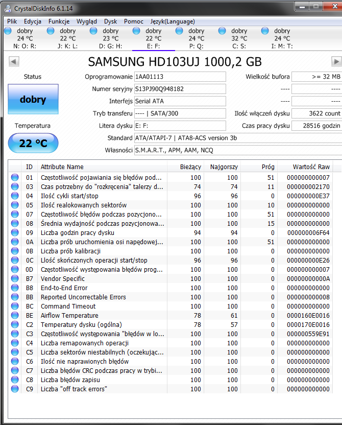Screen dimensions: 342x425
Task: Open the Funkcje menu
Action: coord(59,21)
